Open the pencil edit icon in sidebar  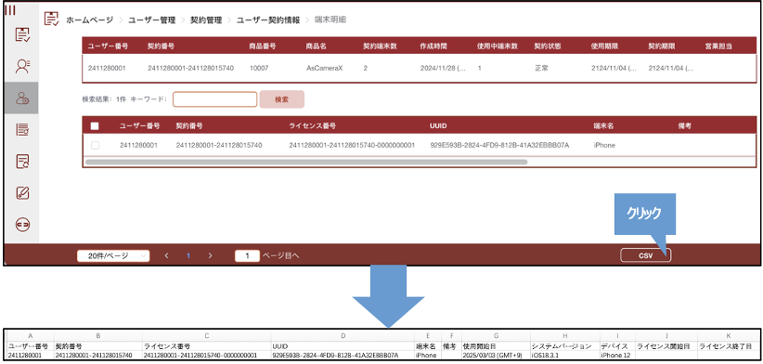pos(22,193)
